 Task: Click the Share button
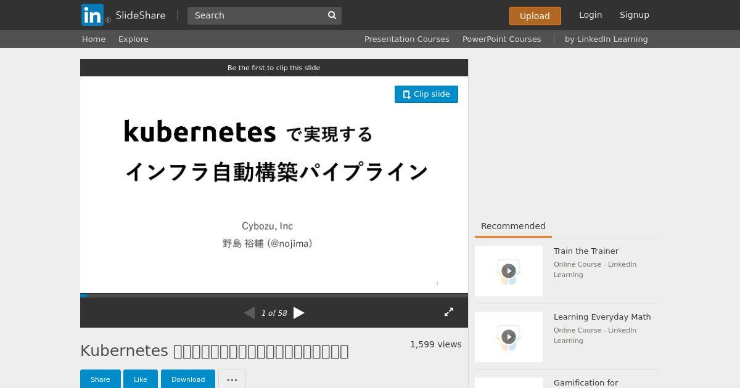(x=100, y=379)
